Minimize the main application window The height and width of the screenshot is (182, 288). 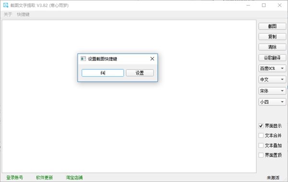248,5
